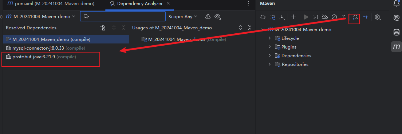Open the Dependency Analyzer from Maven toolbar
This screenshot has height=134, width=402.
click(x=355, y=17)
